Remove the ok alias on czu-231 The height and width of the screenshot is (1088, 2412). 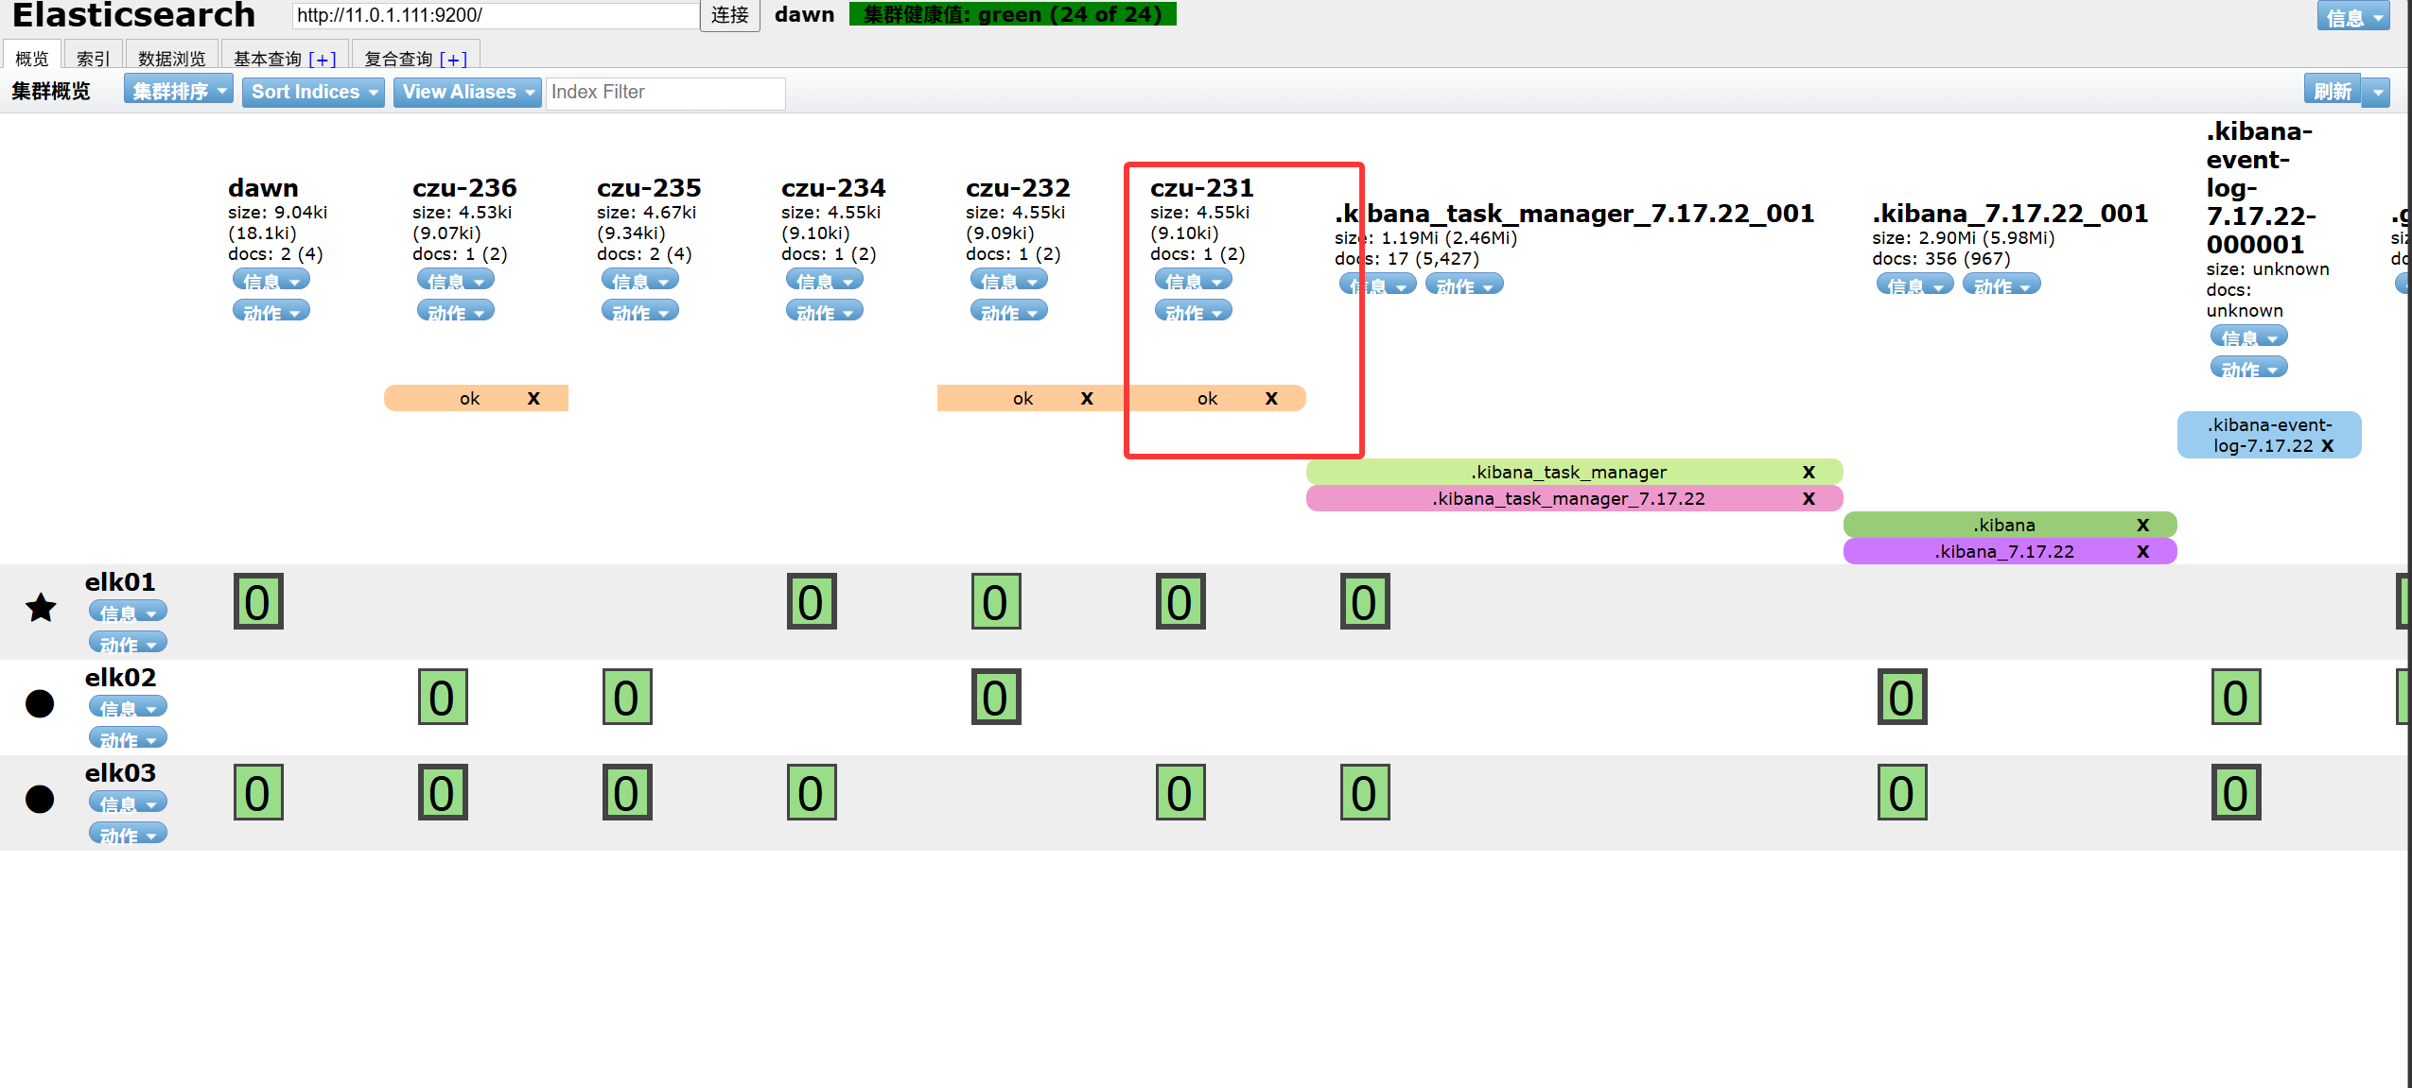(x=1271, y=398)
